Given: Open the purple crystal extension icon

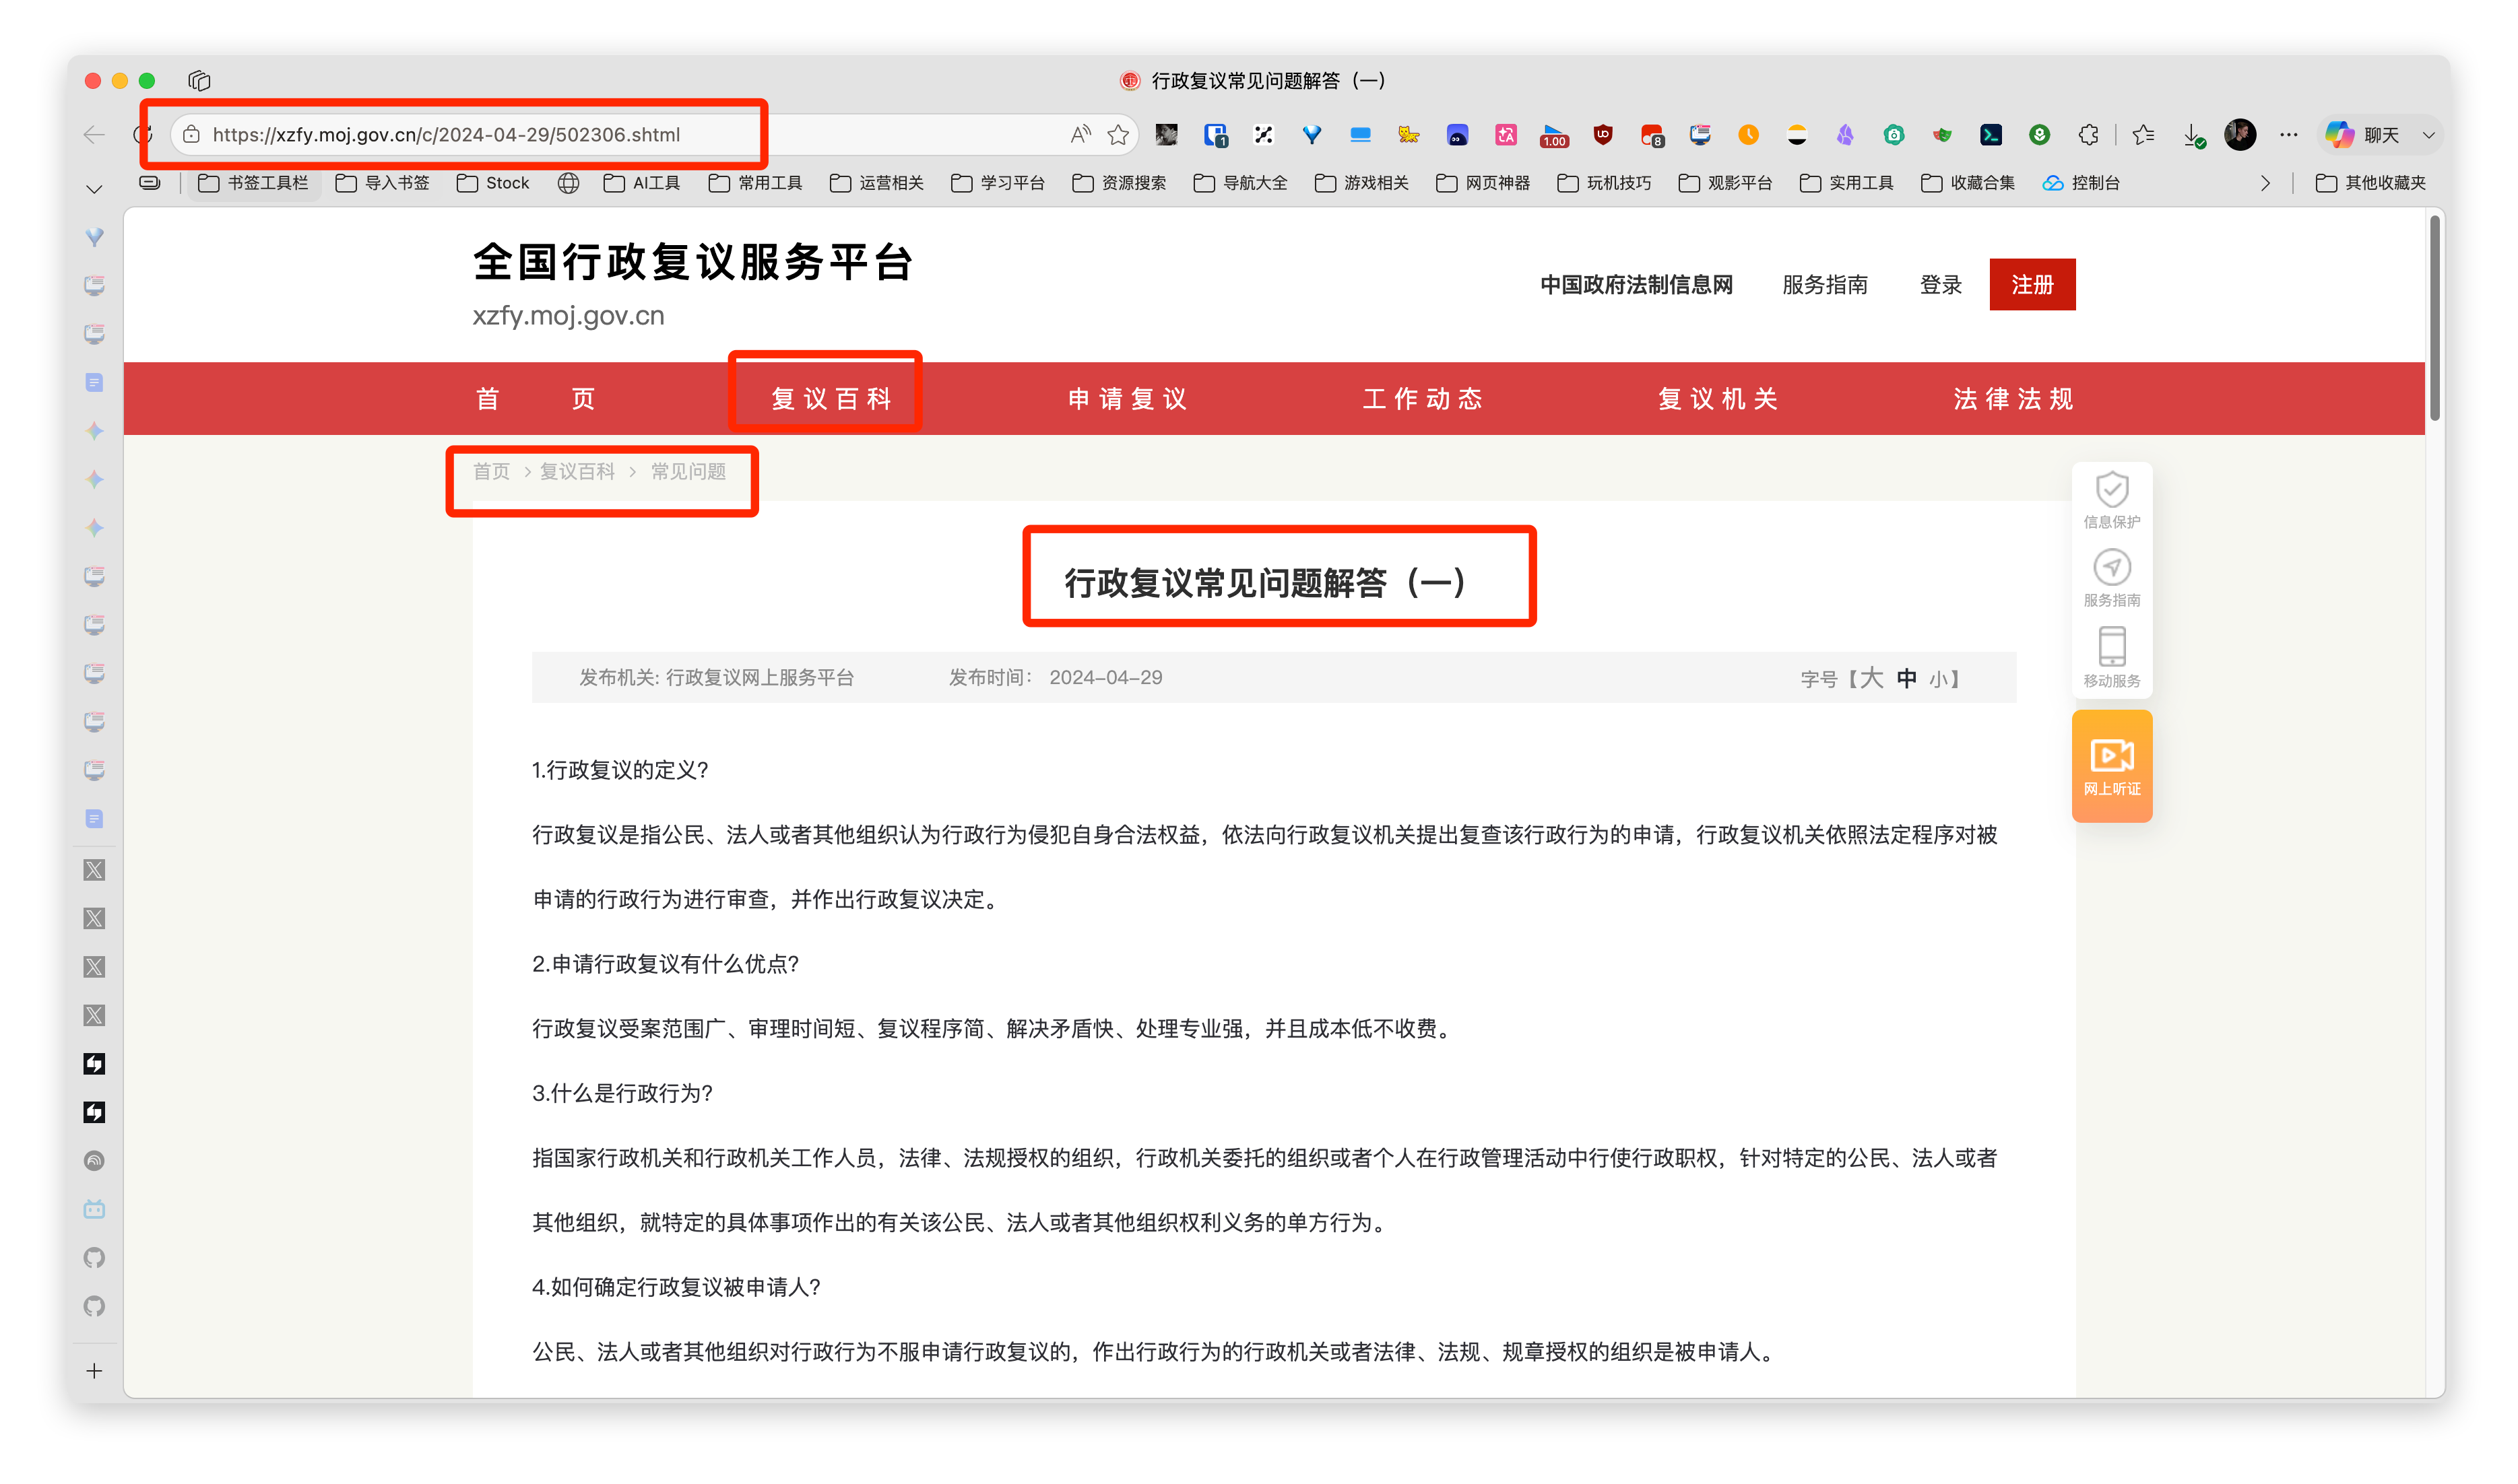Looking at the screenshot, I should point(1845,135).
